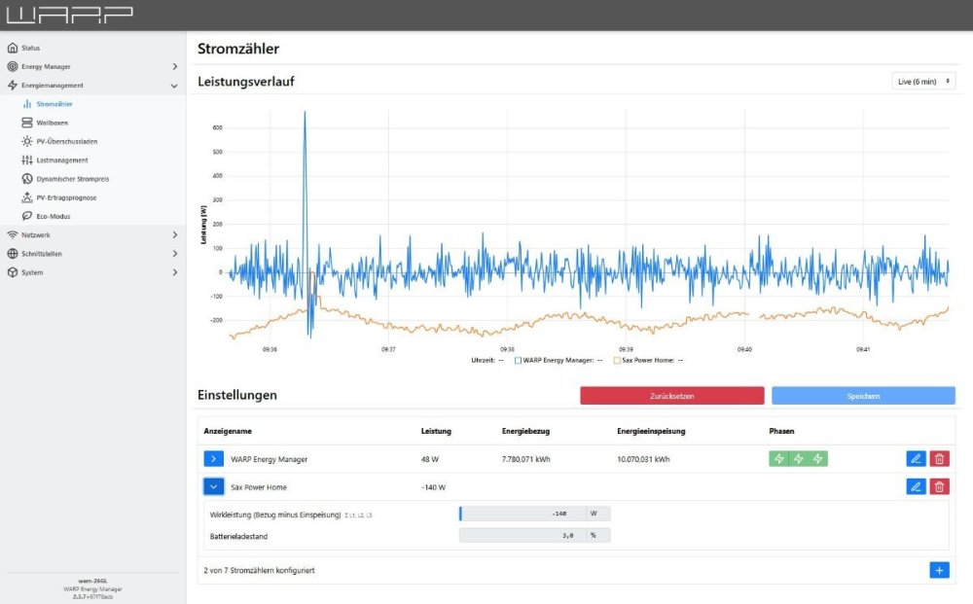Open Wallboxen from the sidebar
Image resolution: width=973 pixels, height=604 pixels.
tap(52, 123)
